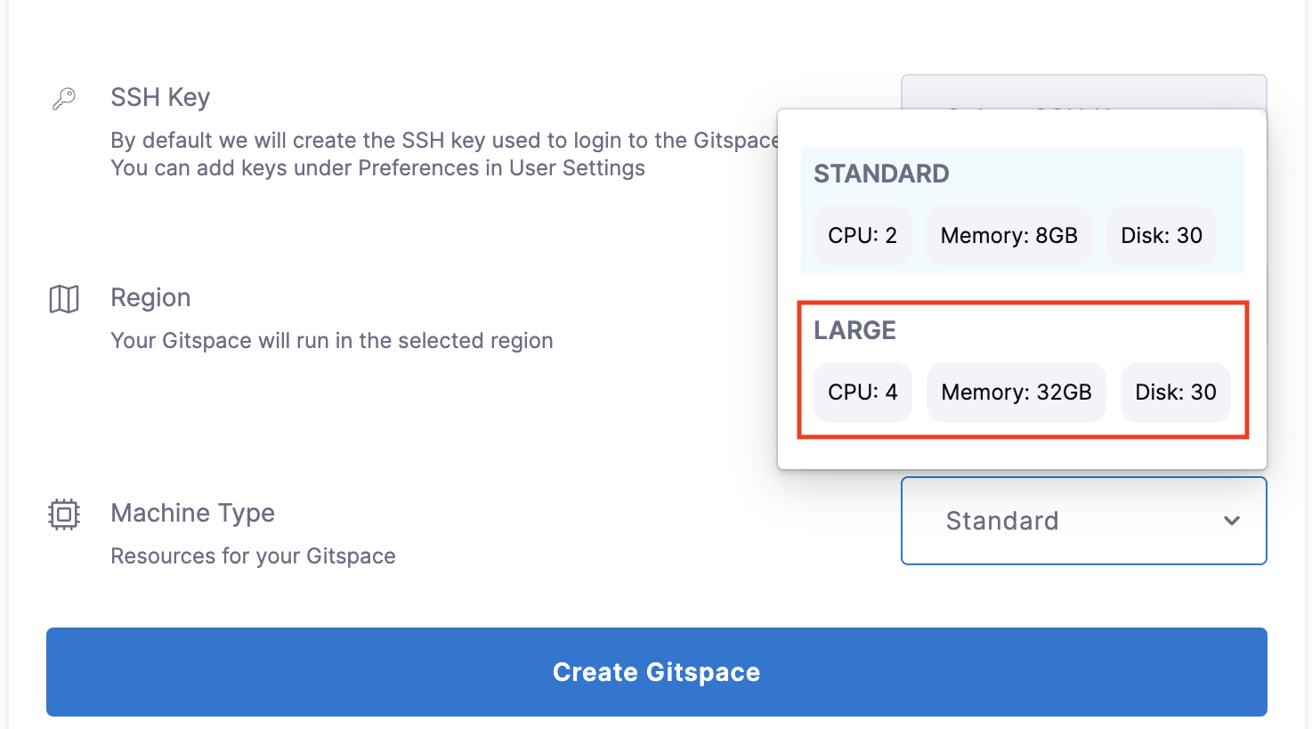1312x729 pixels.
Task: Click the Preferences in User Settings text
Action: point(501,169)
